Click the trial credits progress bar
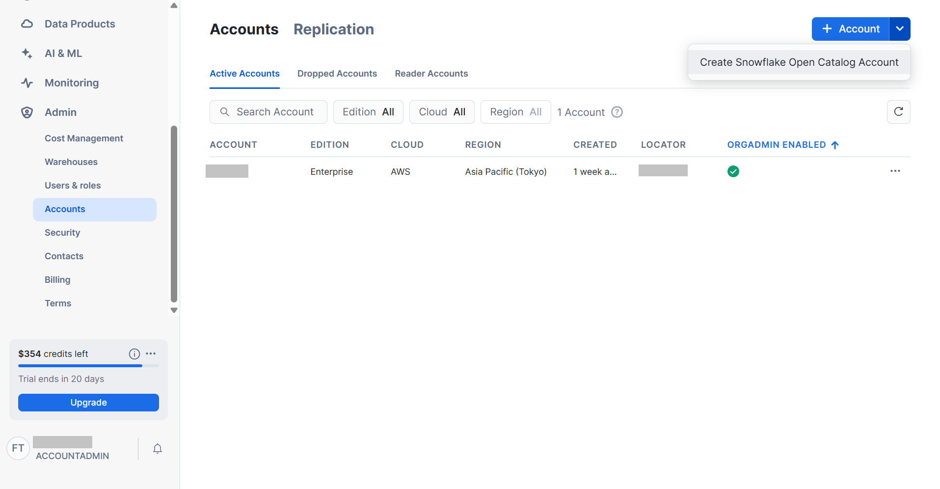Image resolution: width=940 pixels, height=489 pixels. [x=88, y=366]
